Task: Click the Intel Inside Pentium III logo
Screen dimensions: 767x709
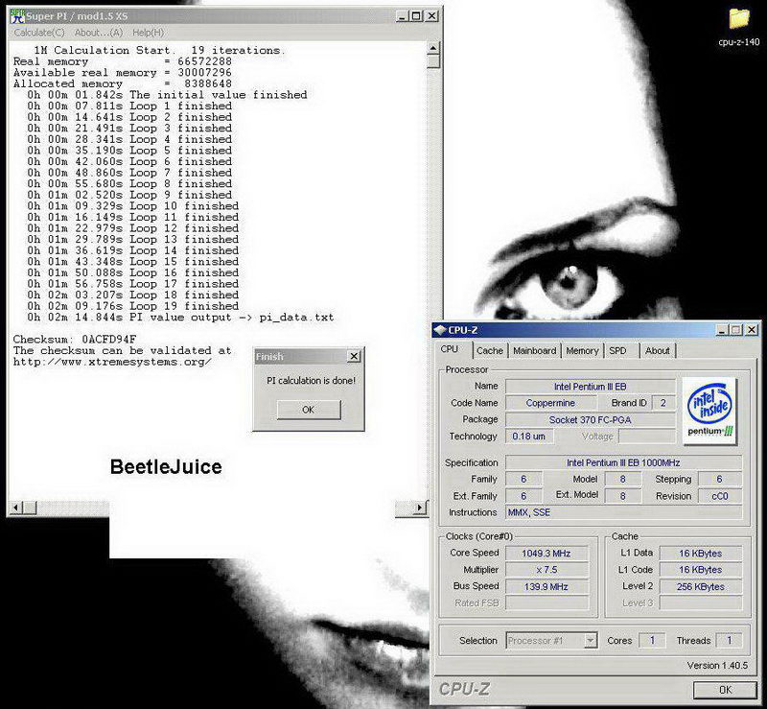Action: (709, 411)
